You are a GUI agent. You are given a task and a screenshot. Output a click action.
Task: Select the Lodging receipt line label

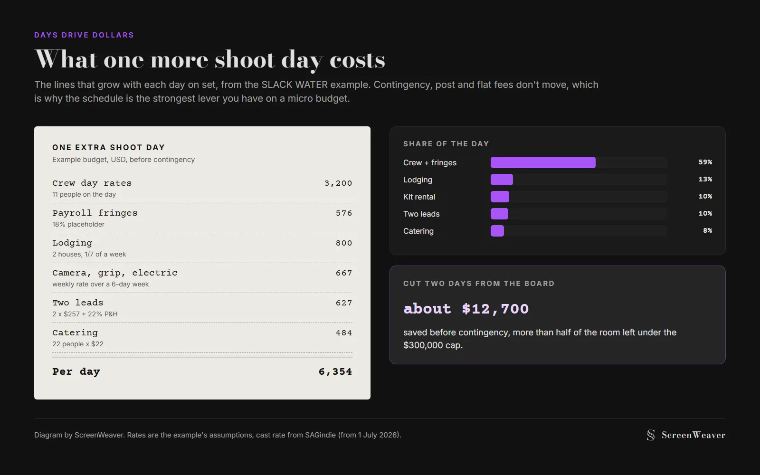coord(72,243)
